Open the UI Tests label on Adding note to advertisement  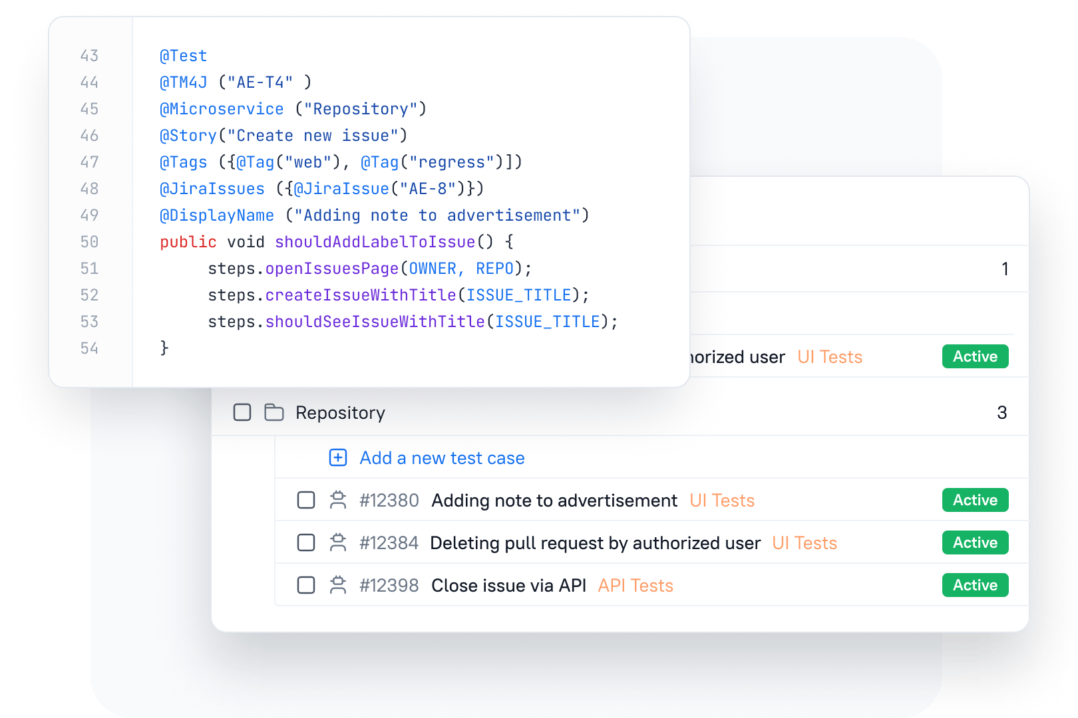pyautogui.click(x=723, y=500)
